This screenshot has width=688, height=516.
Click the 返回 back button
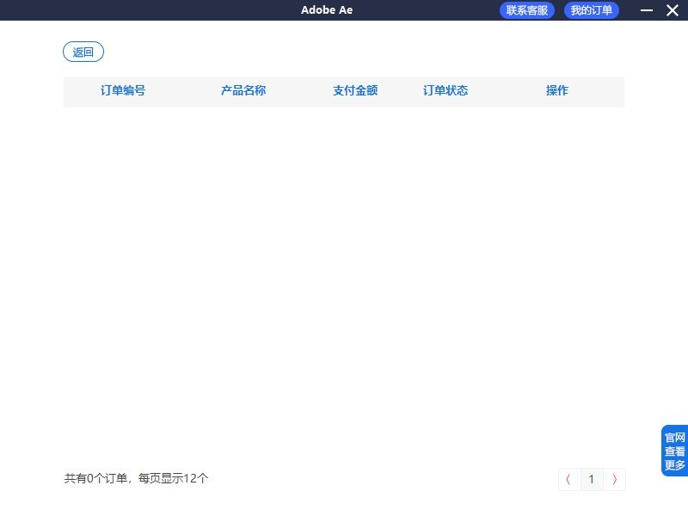pyautogui.click(x=83, y=52)
